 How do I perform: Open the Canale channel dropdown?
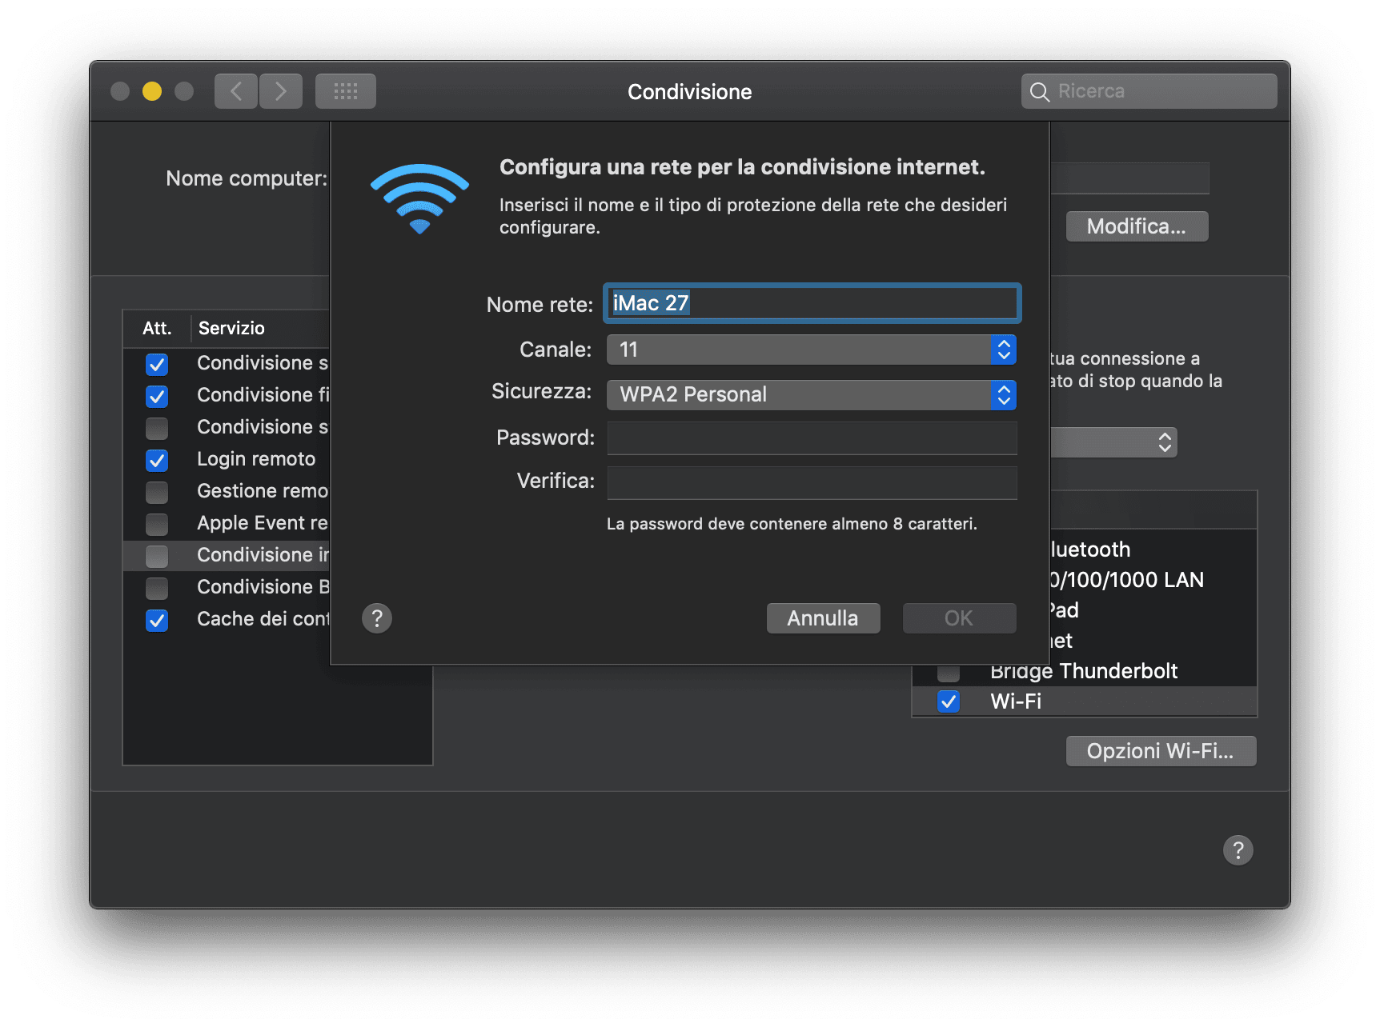coord(812,350)
